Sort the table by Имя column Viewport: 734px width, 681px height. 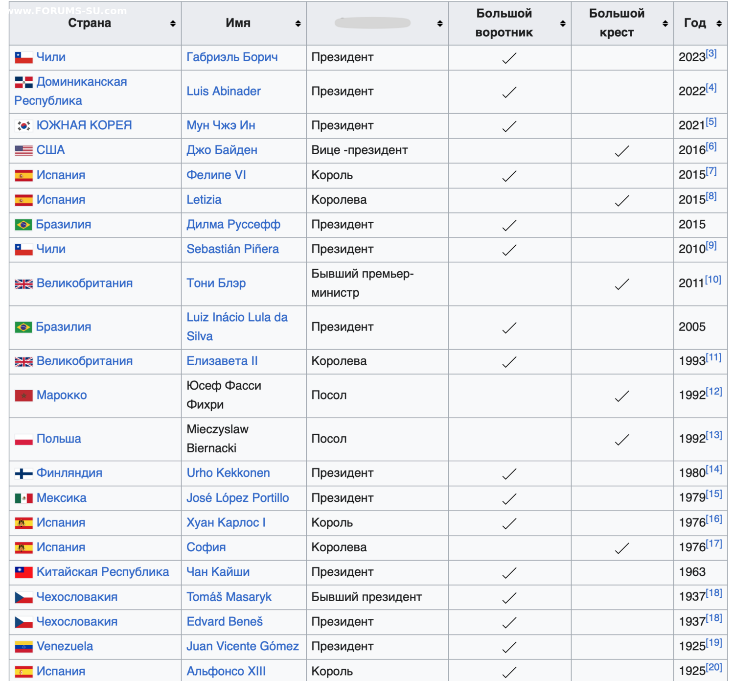tap(298, 23)
